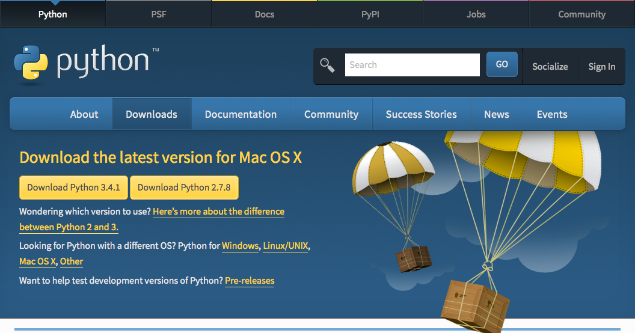Click the Python logo icon
The height and width of the screenshot is (333, 635).
[x=31, y=63]
